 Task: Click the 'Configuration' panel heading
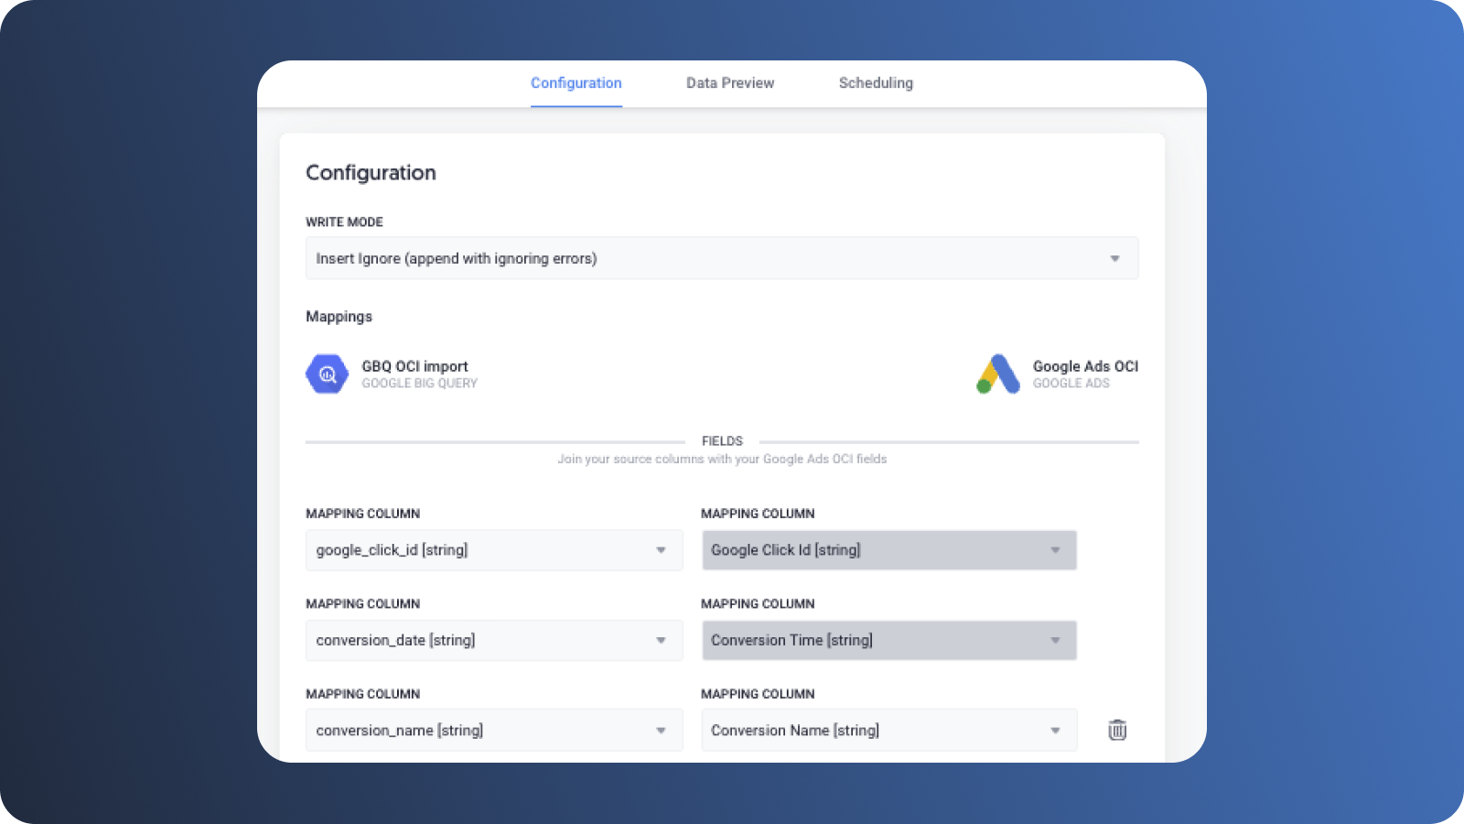[371, 173]
